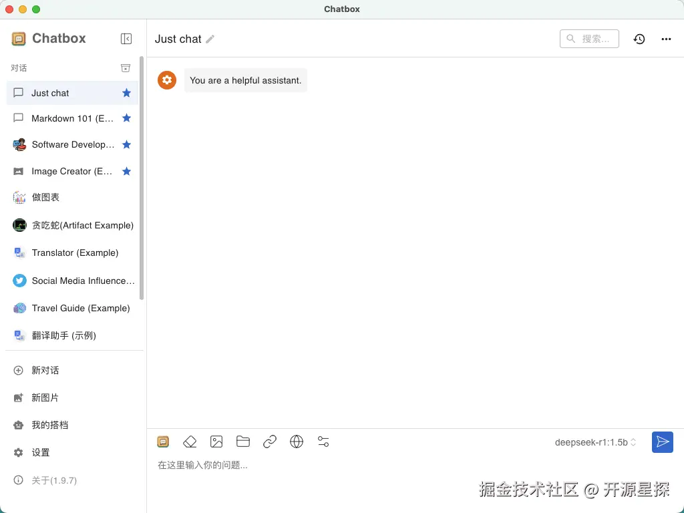The width and height of the screenshot is (684, 513).
Task: Select the Travel Guide (Example) conversation
Action: click(x=80, y=308)
